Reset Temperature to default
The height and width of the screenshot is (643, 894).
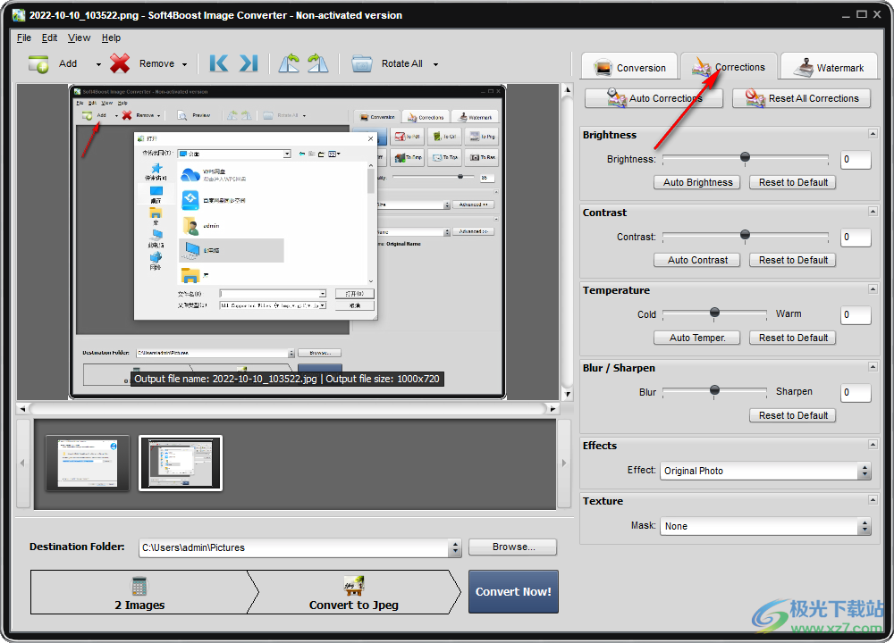click(x=793, y=338)
